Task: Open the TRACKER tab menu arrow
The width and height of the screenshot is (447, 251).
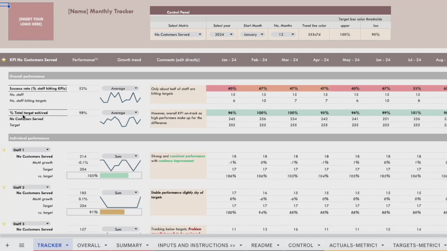Action: pos(67,245)
